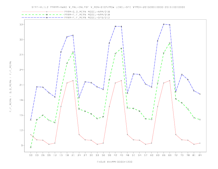The height and width of the screenshot is (169, 218).
Task: Click the x-axis tick label 63
Action: pos(158,155)
